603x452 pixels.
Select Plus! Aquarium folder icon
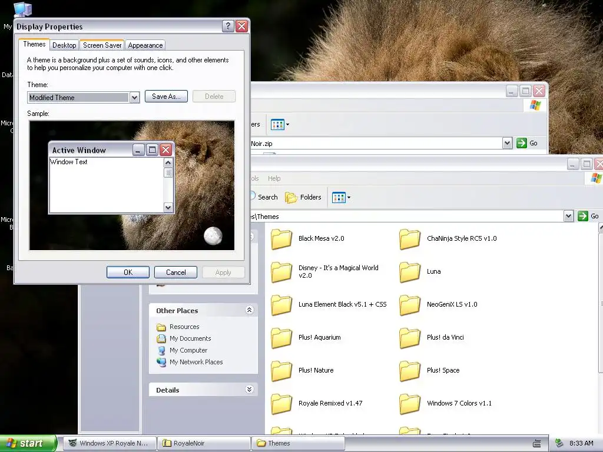281,338
